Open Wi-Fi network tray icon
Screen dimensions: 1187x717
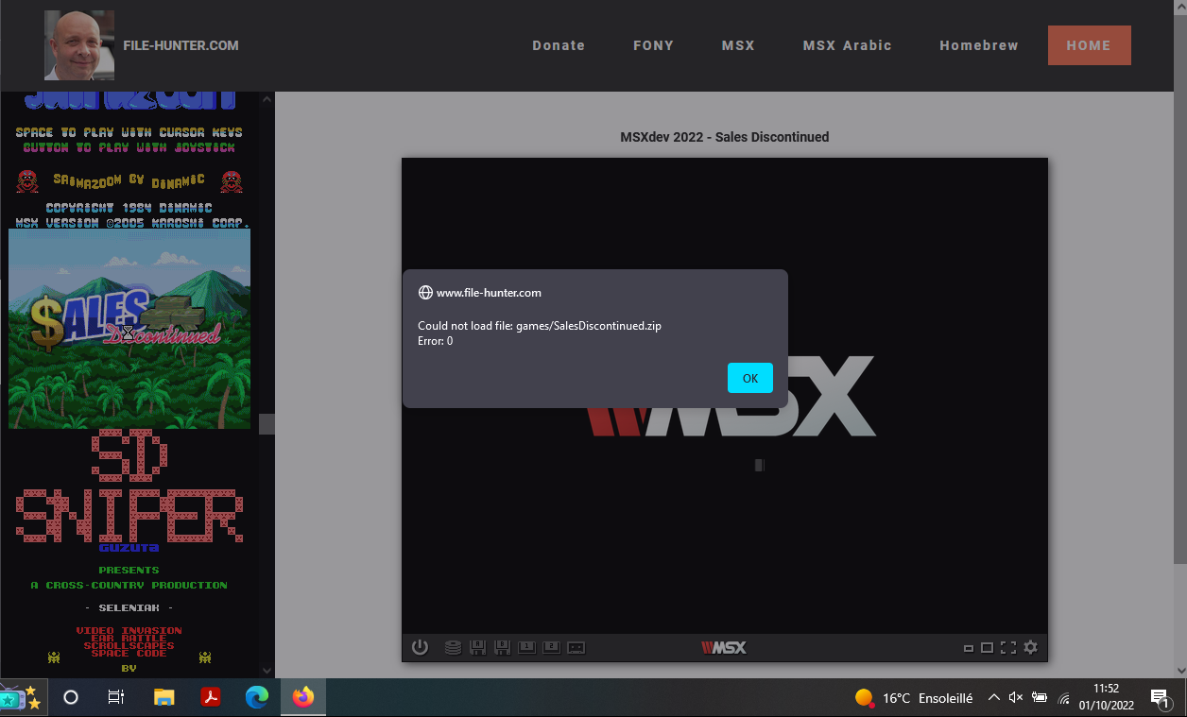click(1064, 699)
